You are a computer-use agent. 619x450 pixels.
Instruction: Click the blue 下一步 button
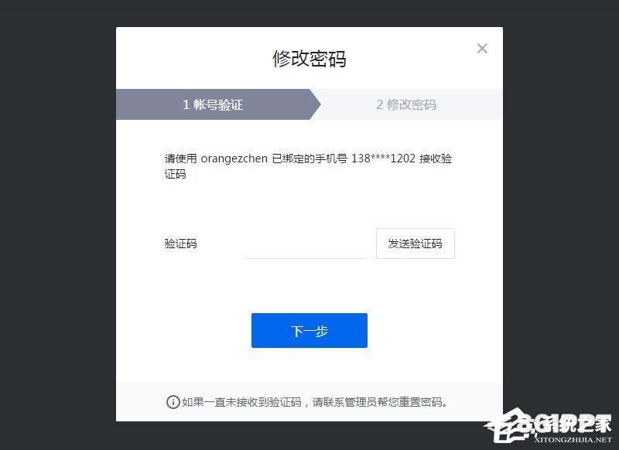pyautogui.click(x=309, y=330)
